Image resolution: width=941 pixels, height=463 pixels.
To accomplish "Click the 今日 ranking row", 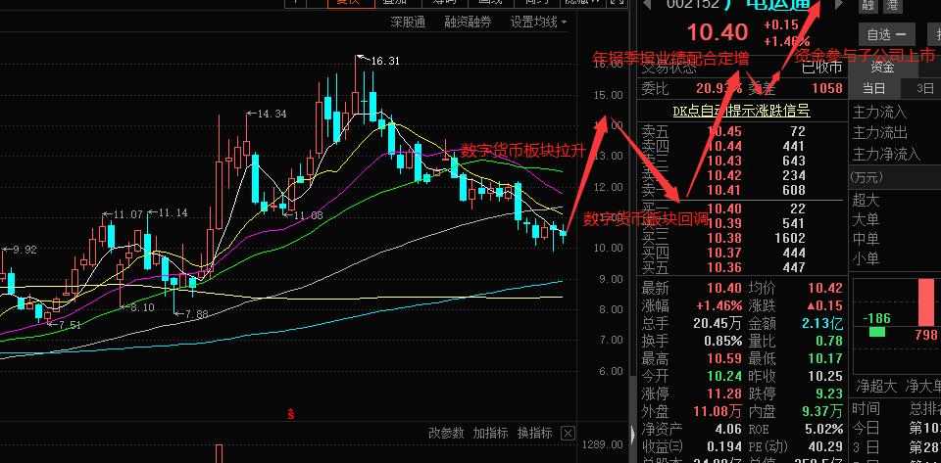I will coord(897,428).
